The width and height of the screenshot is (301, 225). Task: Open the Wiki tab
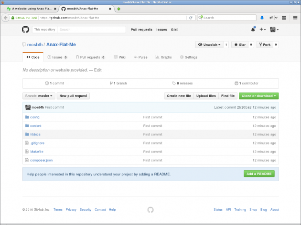[x=119, y=57]
